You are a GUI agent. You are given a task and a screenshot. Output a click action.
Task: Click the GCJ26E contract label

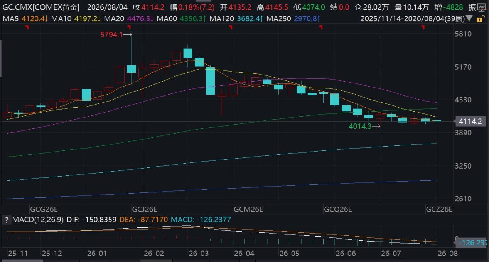[x=145, y=210]
